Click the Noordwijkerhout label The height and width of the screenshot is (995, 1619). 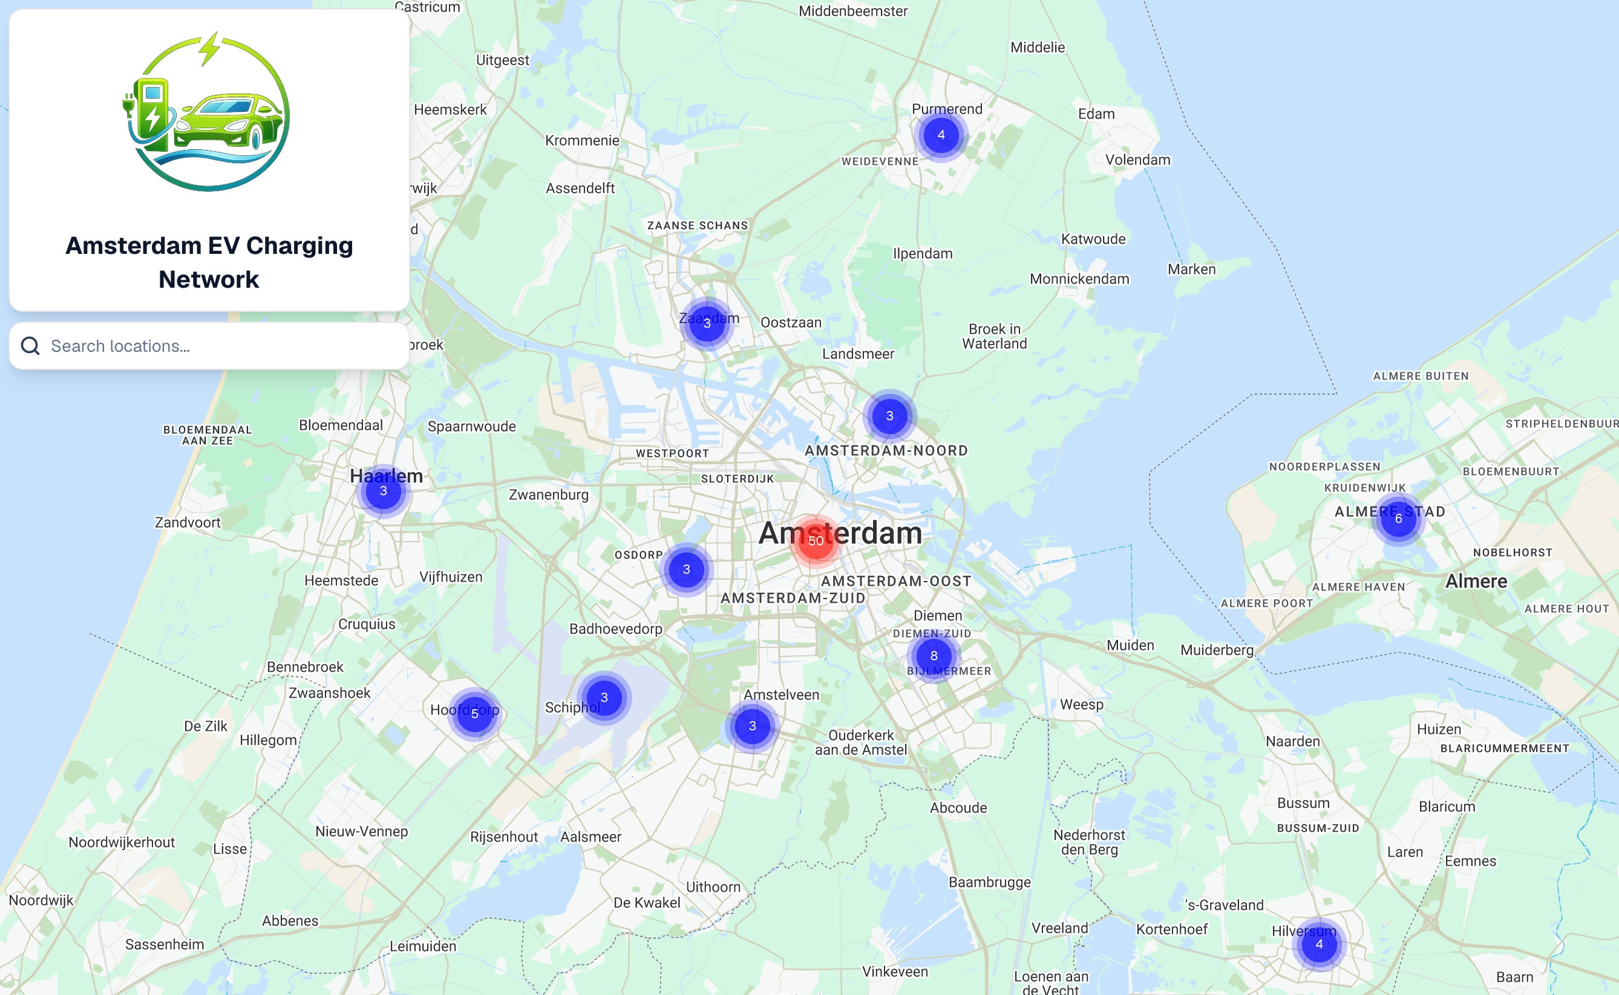(x=122, y=842)
